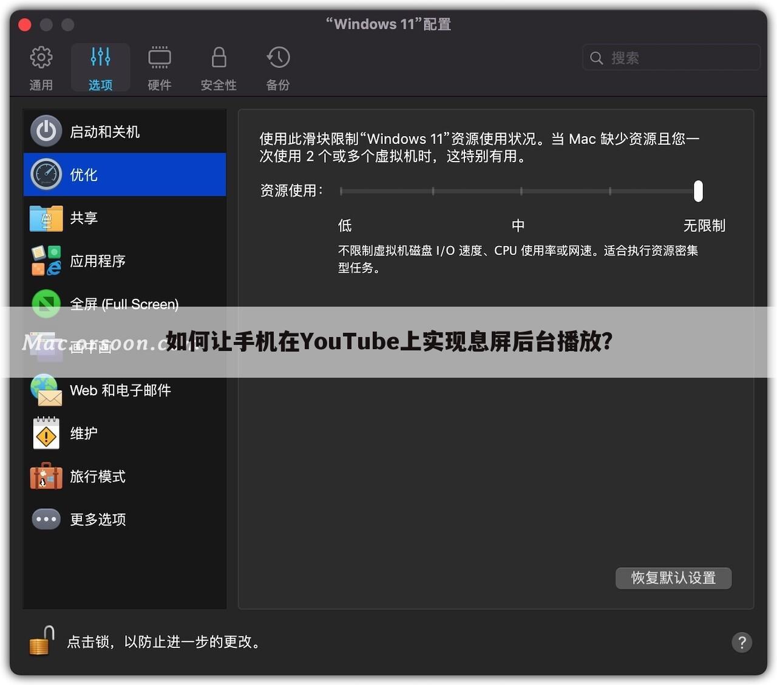Select 旅行模式 sidebar row
The width and height of the screenshot is (777, 685).
[x=124, y=476]
